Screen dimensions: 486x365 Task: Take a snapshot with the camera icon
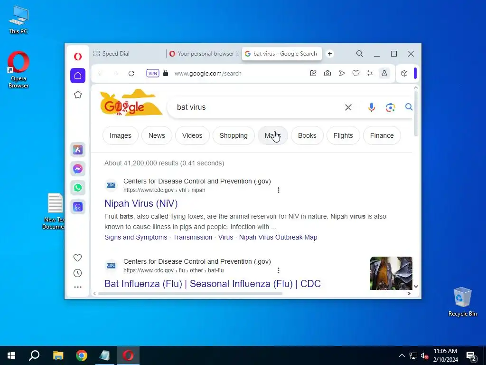pos(327,73)
